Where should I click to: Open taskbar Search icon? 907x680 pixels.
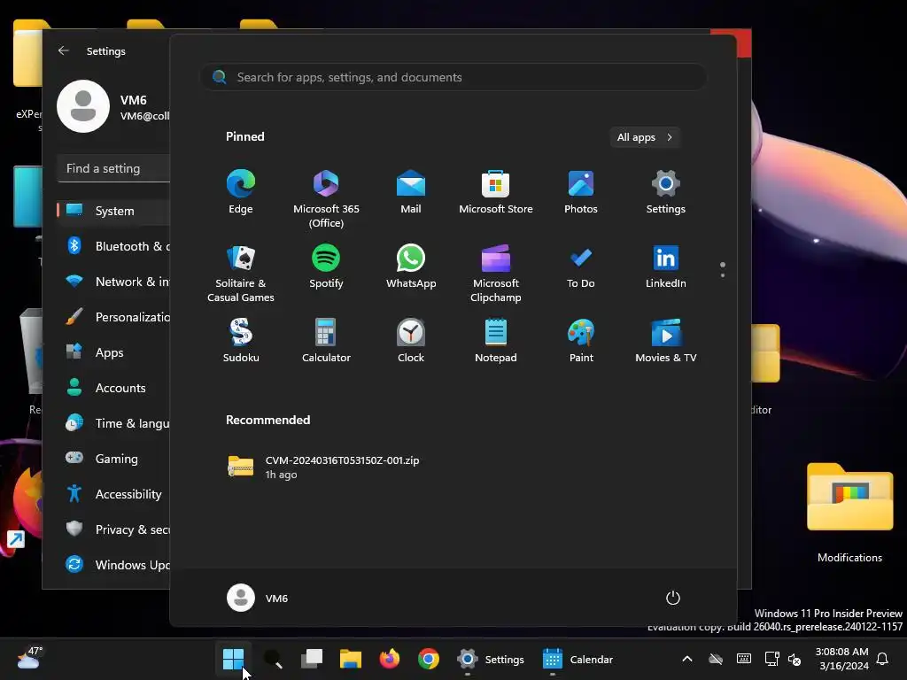273,659
